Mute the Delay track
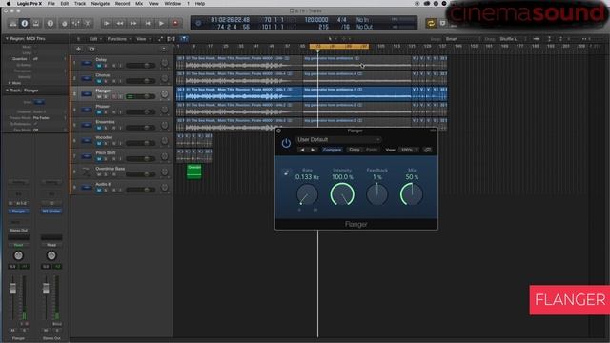The width and height of the screenshot is (610, 343). pos(99,66)
